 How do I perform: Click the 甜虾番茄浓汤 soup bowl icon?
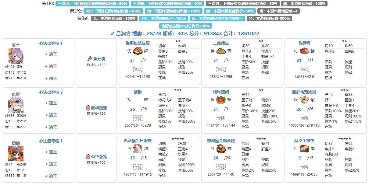tap(304, 100)
